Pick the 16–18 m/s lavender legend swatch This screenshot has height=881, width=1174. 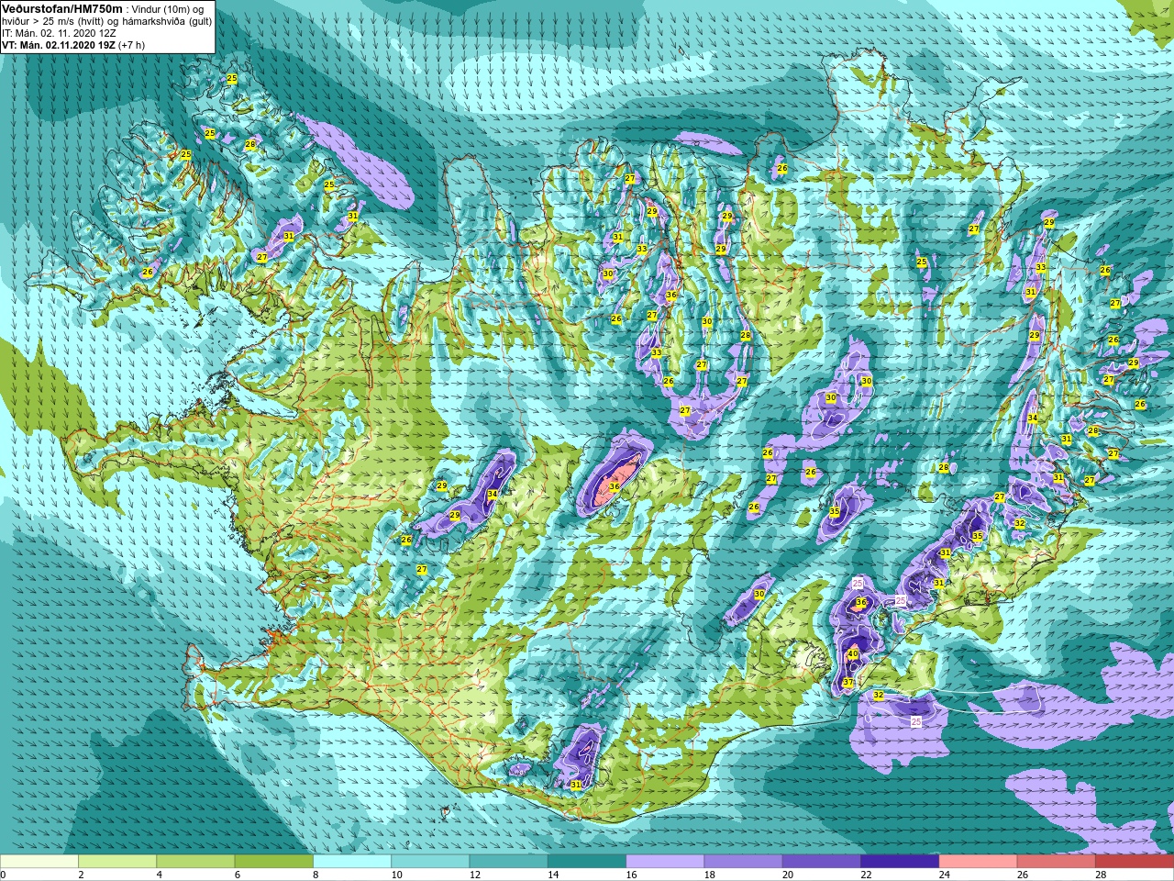(x=665, y=861)
